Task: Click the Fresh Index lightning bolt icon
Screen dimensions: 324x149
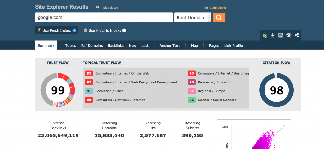Action: (39, 30)
